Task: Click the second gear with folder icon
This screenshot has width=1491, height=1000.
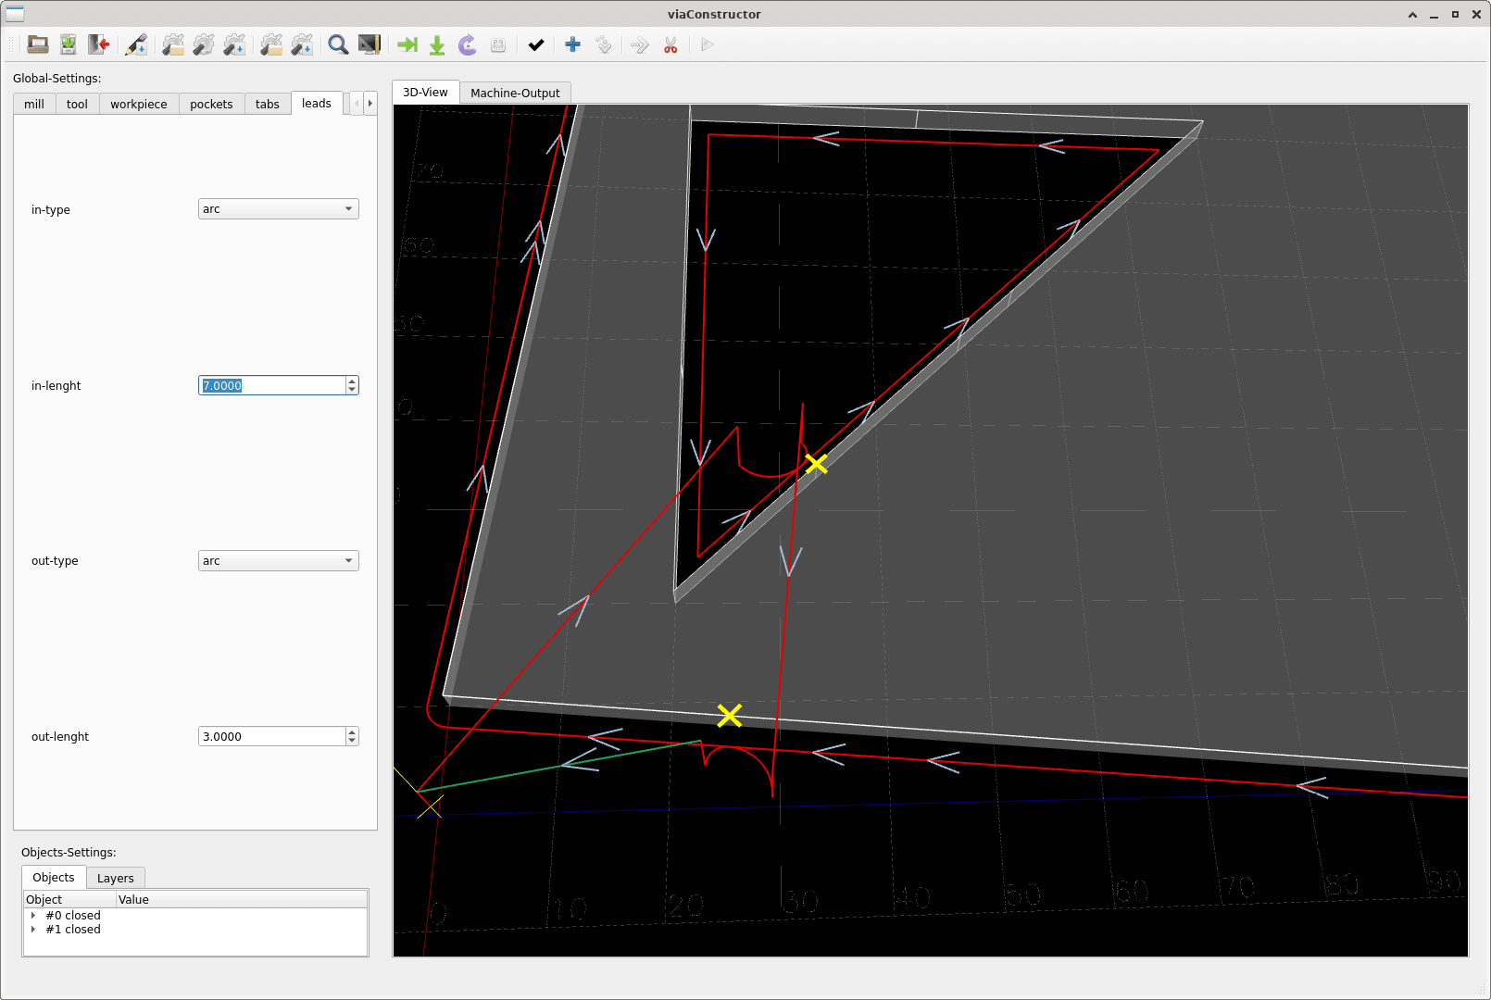Action: tap(271, 44)
